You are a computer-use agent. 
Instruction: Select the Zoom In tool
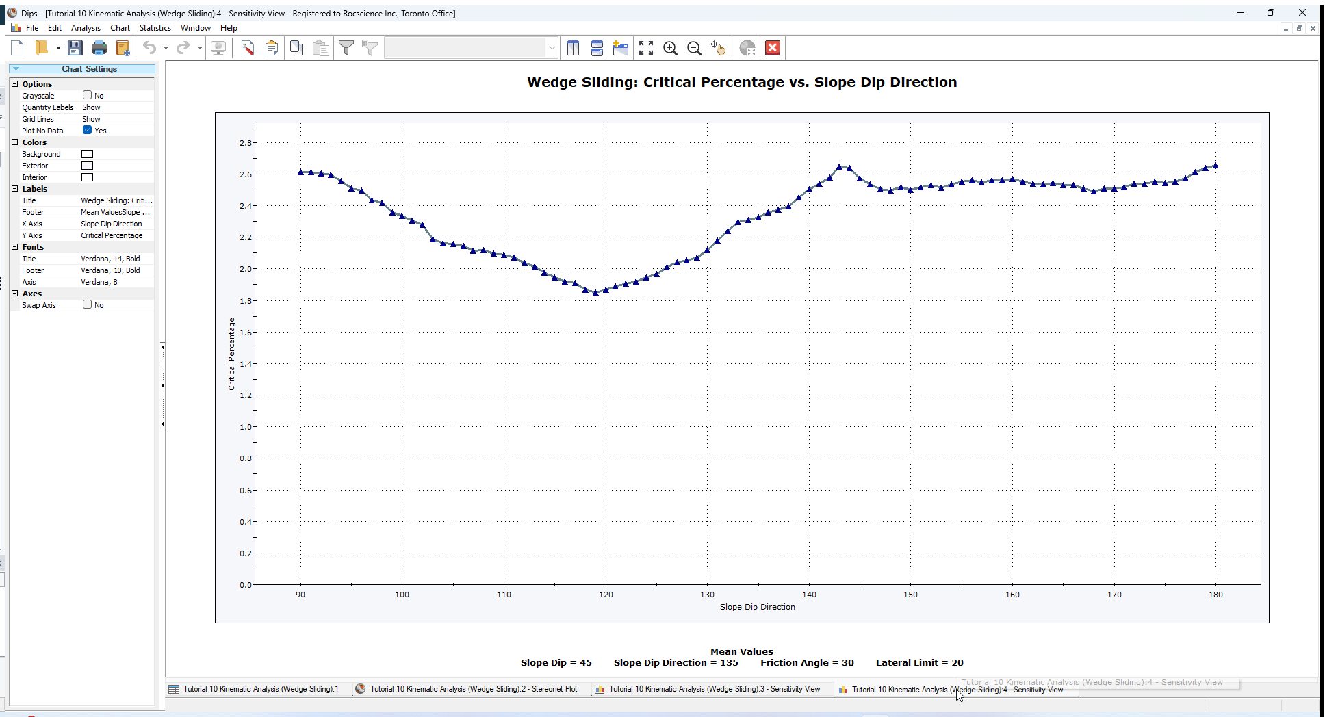click(x=671, y=48)
